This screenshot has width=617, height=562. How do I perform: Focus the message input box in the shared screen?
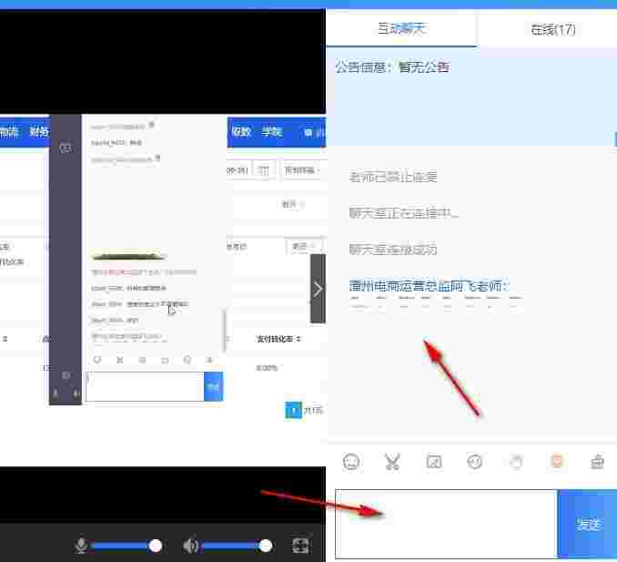(145, 386)
